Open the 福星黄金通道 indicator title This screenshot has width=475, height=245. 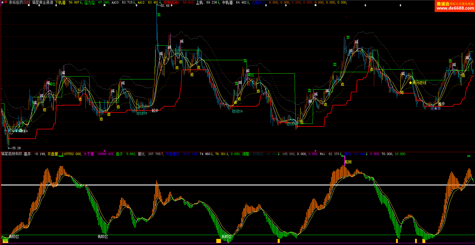pyautogui.click(x=43, y=2)
